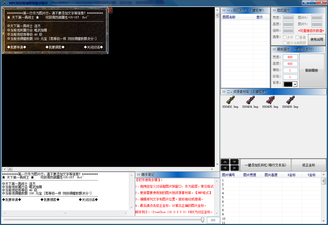Click the 修正坐标 button
This screenshot has width=328, height=225.
point(309,165)
